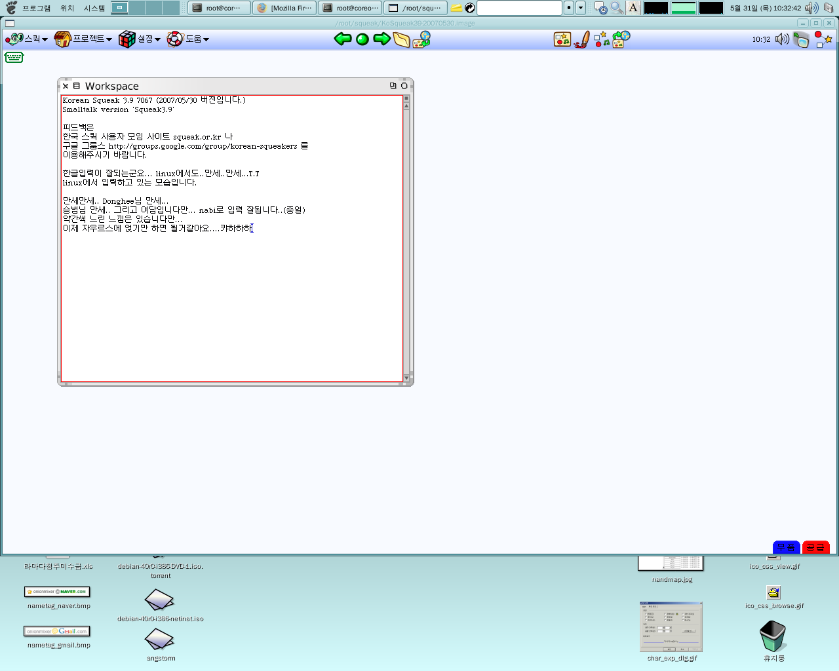Open the Workspace window menu icon
The image size is (839, 671).
pyautogui.click(x=77, y=86)
